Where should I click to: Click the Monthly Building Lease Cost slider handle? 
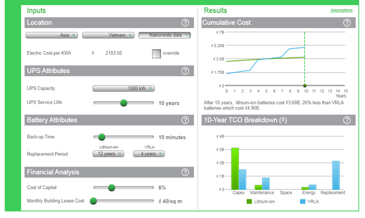(x=94, y=201)
